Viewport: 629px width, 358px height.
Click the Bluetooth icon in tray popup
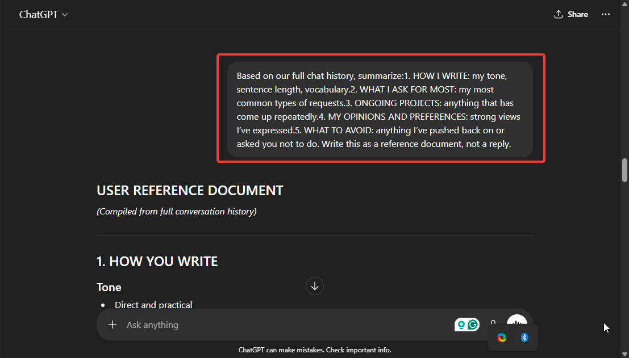coord(524,338)
